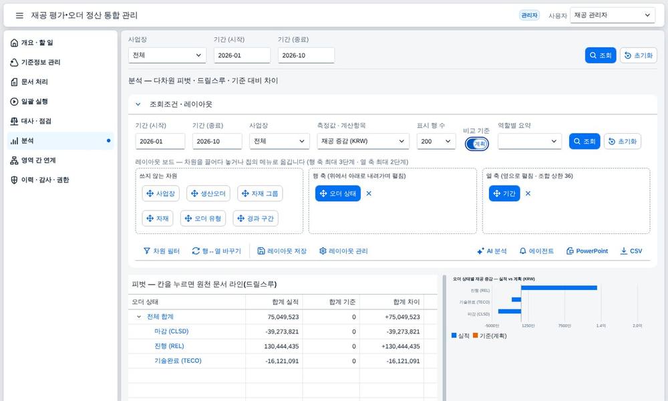Click 레이아웃 저장 save icon
The width and height of the screenshot is (668, 401).
click(261, 251)
